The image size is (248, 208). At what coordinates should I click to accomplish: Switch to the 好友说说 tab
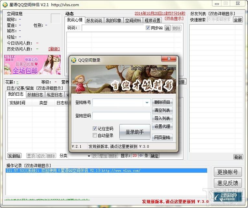(x=94, y=20)
